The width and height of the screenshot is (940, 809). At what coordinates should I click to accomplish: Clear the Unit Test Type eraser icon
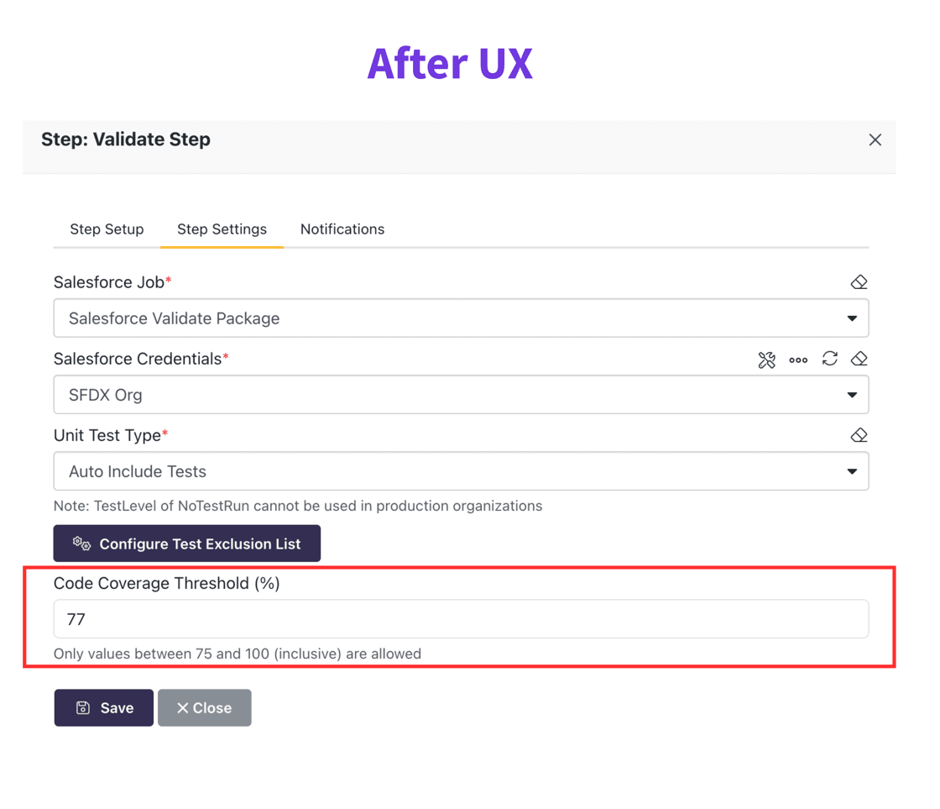click(859, 435)
